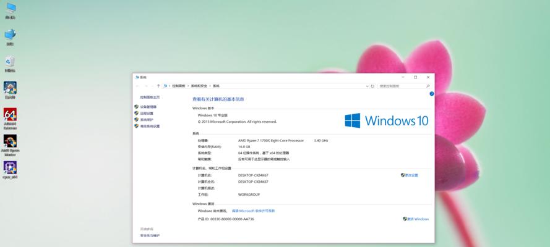Click the 3.40 GHz clock speed value
This screenshot has height=247, width=550.
pyautogui.click(x=321, y=140)
